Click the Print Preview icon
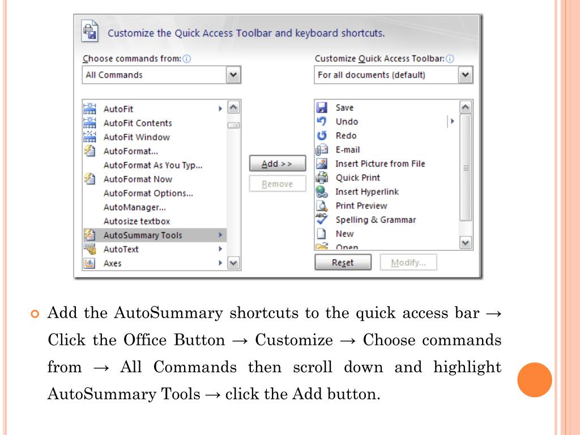 point(322,206)
